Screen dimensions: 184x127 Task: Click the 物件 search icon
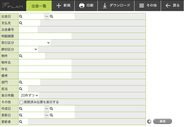[x=21, y=56]
